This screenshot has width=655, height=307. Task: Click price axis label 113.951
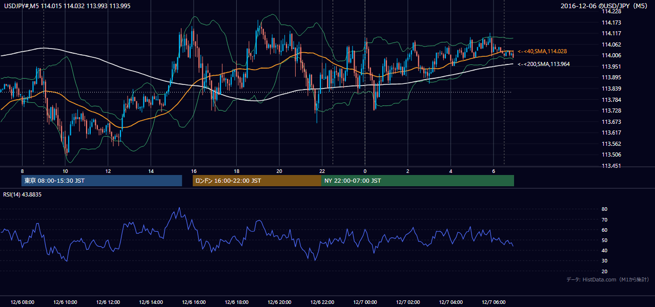pos(611,67)
